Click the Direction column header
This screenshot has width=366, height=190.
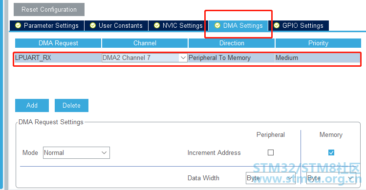pos(232,43)
